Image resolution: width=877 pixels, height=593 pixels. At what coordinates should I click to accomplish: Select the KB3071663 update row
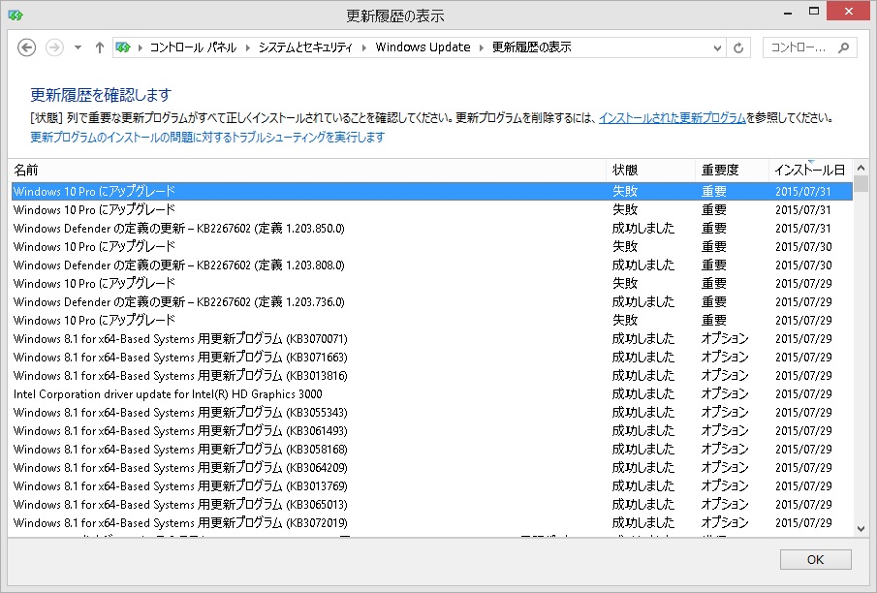point(432,358)
